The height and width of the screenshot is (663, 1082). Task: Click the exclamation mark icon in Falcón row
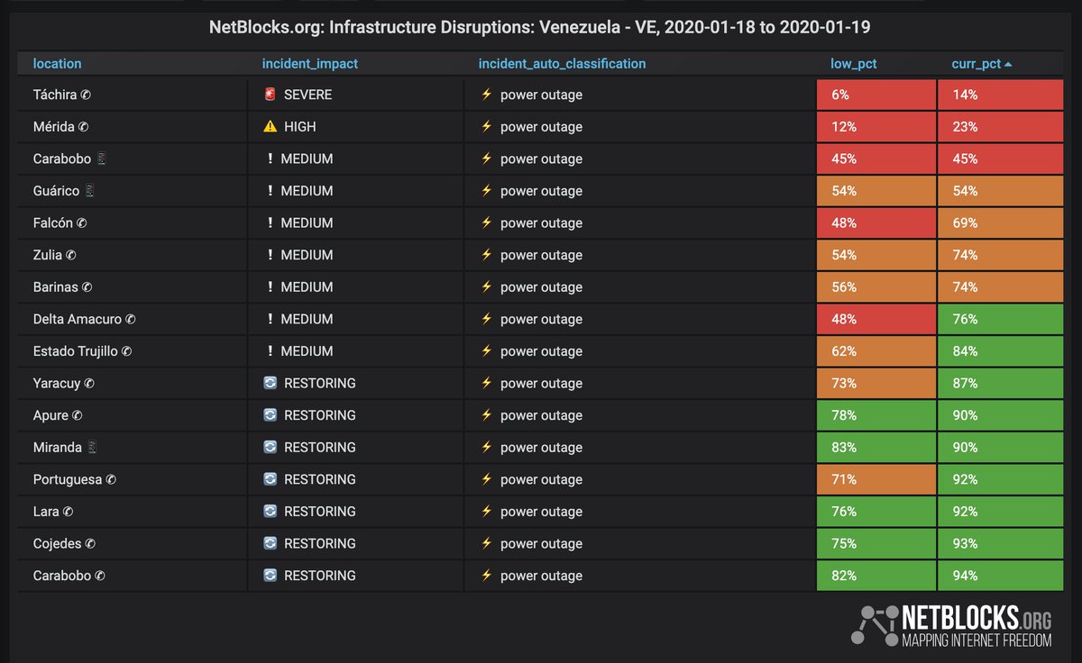(x=270, y=223)
